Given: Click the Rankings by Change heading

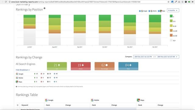Looking at the screenshot, I should (x=29, y=57).
